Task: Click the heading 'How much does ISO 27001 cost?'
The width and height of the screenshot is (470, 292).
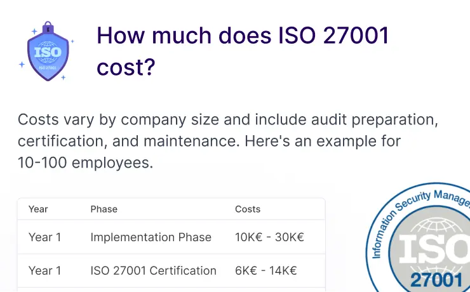Action: point(242,51)
